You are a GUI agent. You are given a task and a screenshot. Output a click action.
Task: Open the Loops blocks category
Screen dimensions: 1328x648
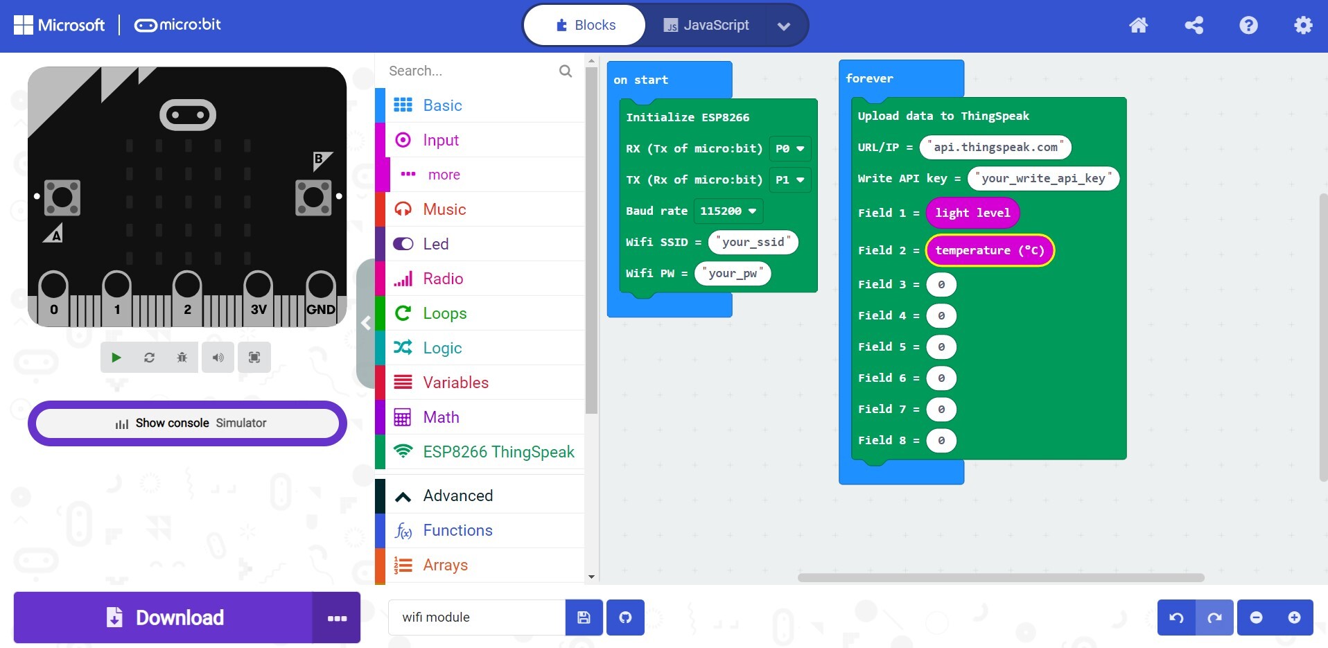click(480, 313)
